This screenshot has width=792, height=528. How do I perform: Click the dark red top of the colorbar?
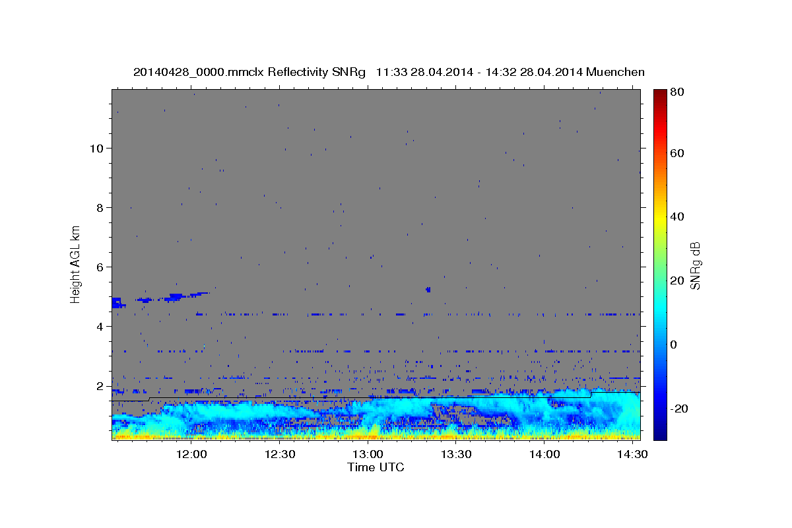(x=660, y=94)
